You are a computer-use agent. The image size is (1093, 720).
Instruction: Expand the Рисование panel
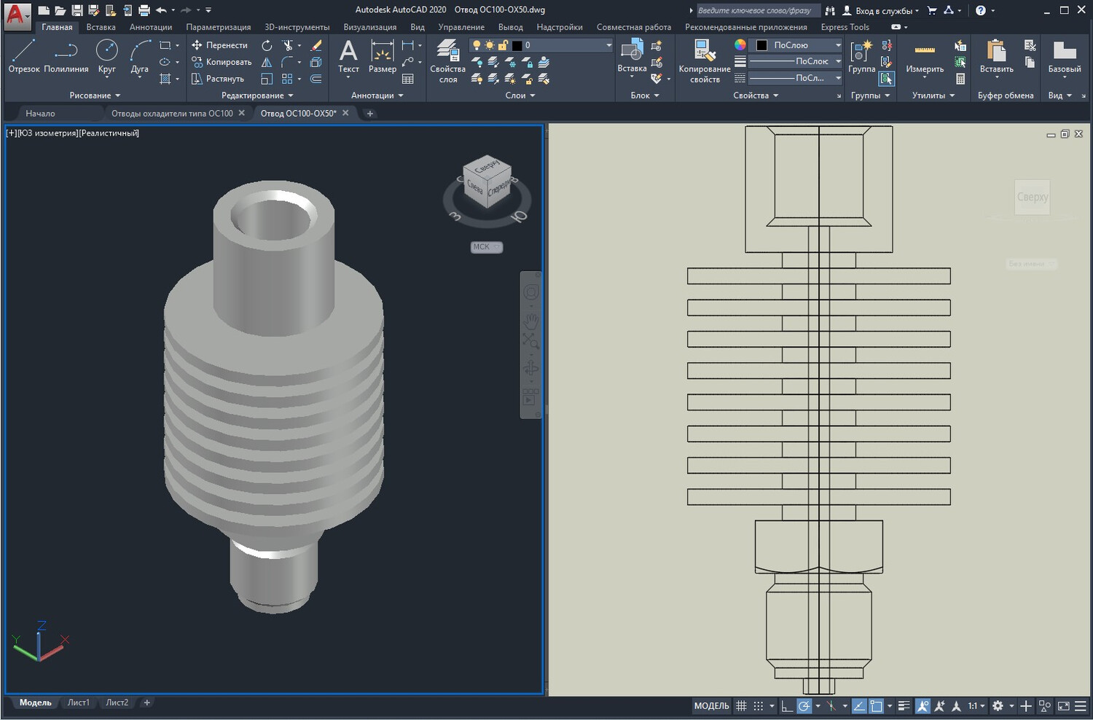[95, 95]
